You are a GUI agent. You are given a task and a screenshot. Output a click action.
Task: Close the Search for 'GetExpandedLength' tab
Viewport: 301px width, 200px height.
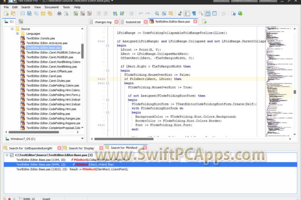click(x=59, y=148)
